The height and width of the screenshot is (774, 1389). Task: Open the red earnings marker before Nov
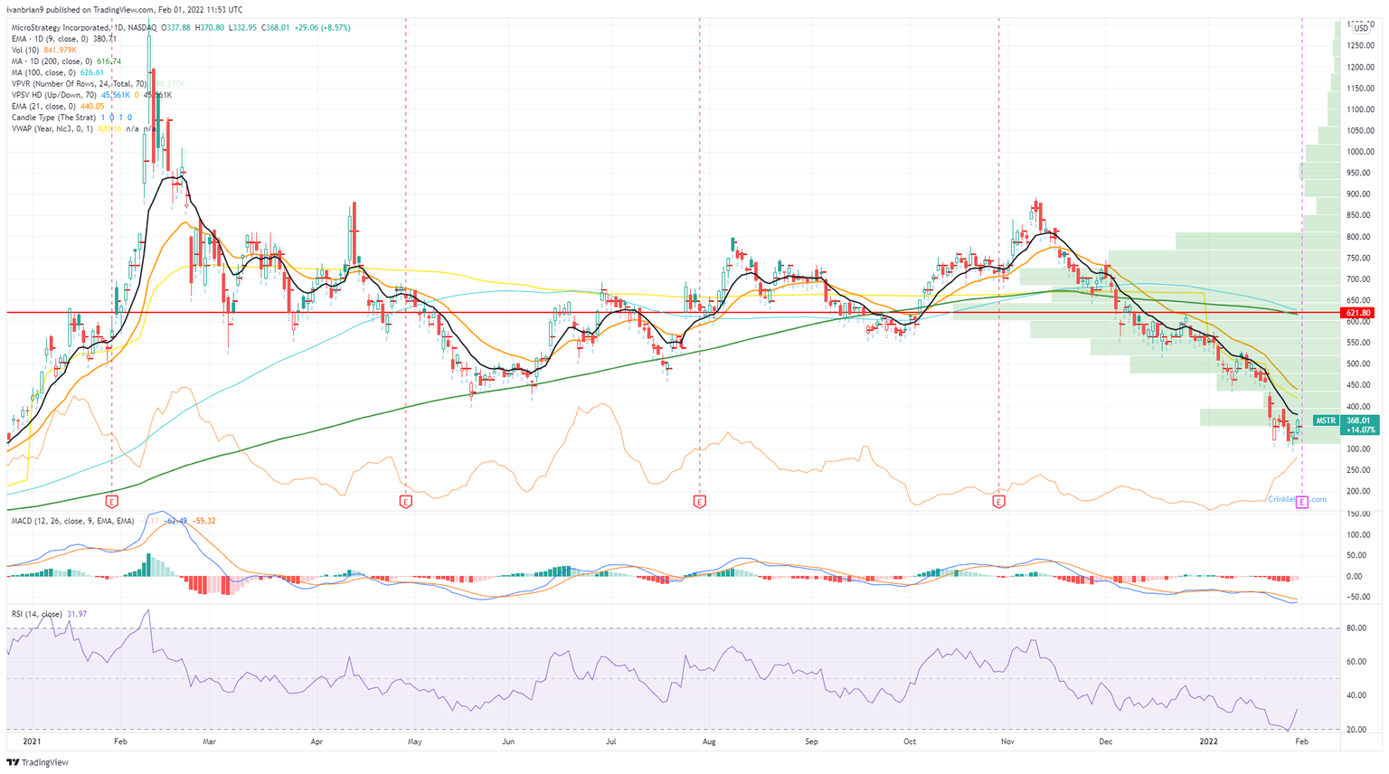(998, 501)
